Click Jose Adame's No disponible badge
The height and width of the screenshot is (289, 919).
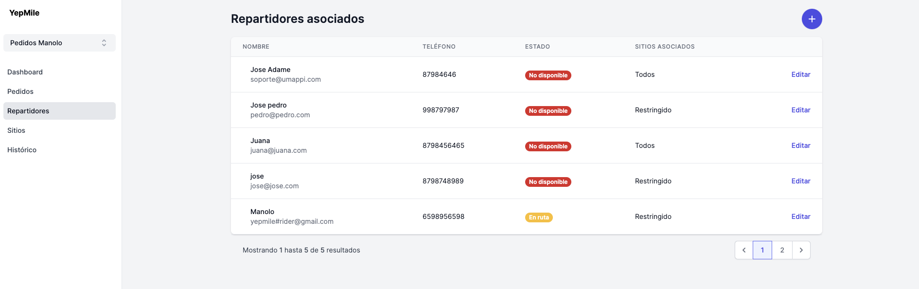click(x=548, y=75)
